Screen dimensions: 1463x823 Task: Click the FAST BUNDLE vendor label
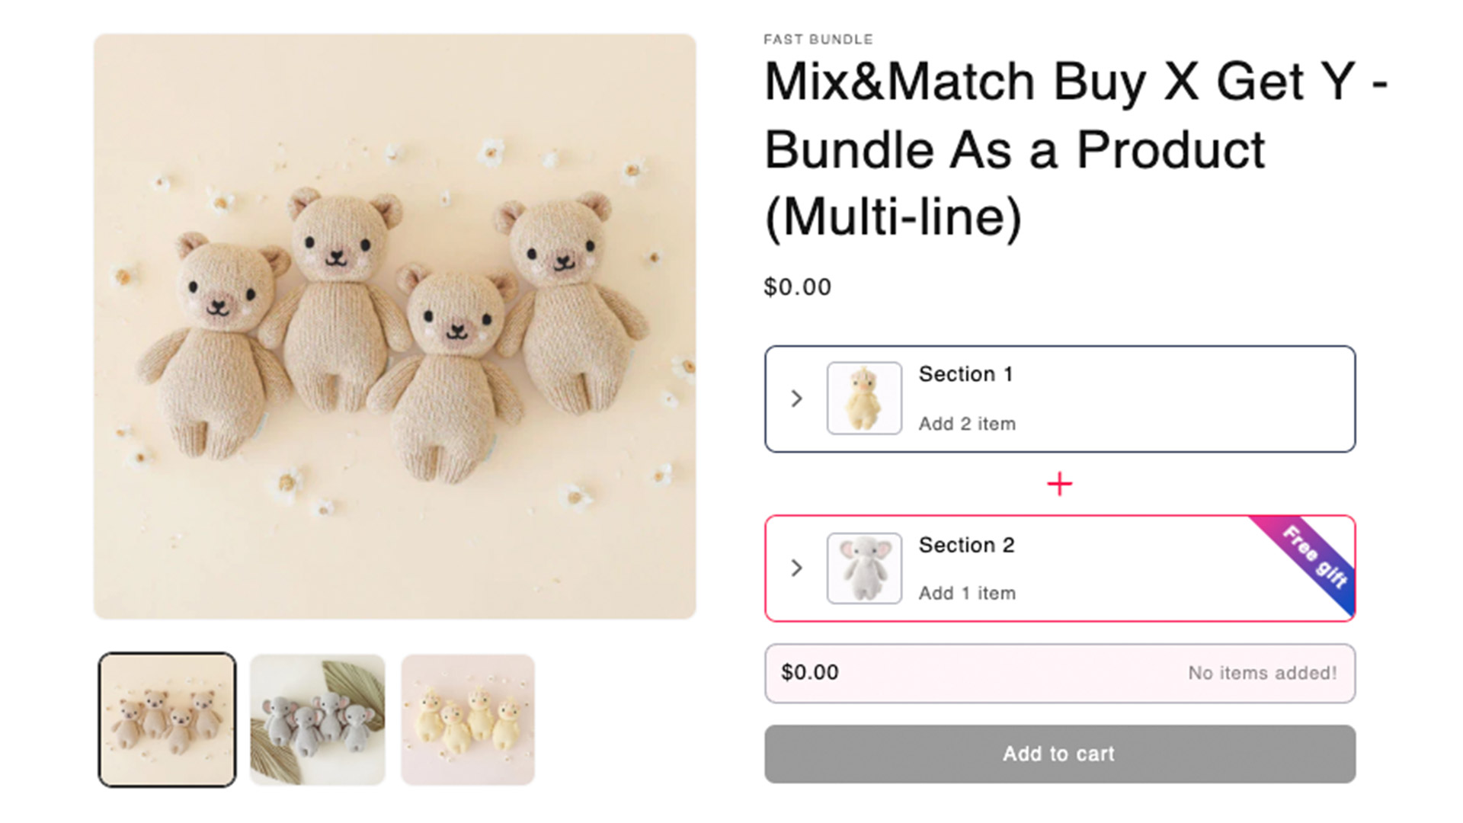(818, 40)
